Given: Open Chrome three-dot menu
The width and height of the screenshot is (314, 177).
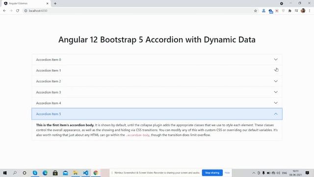Looking at the screenshot, I should coord(310,11).
